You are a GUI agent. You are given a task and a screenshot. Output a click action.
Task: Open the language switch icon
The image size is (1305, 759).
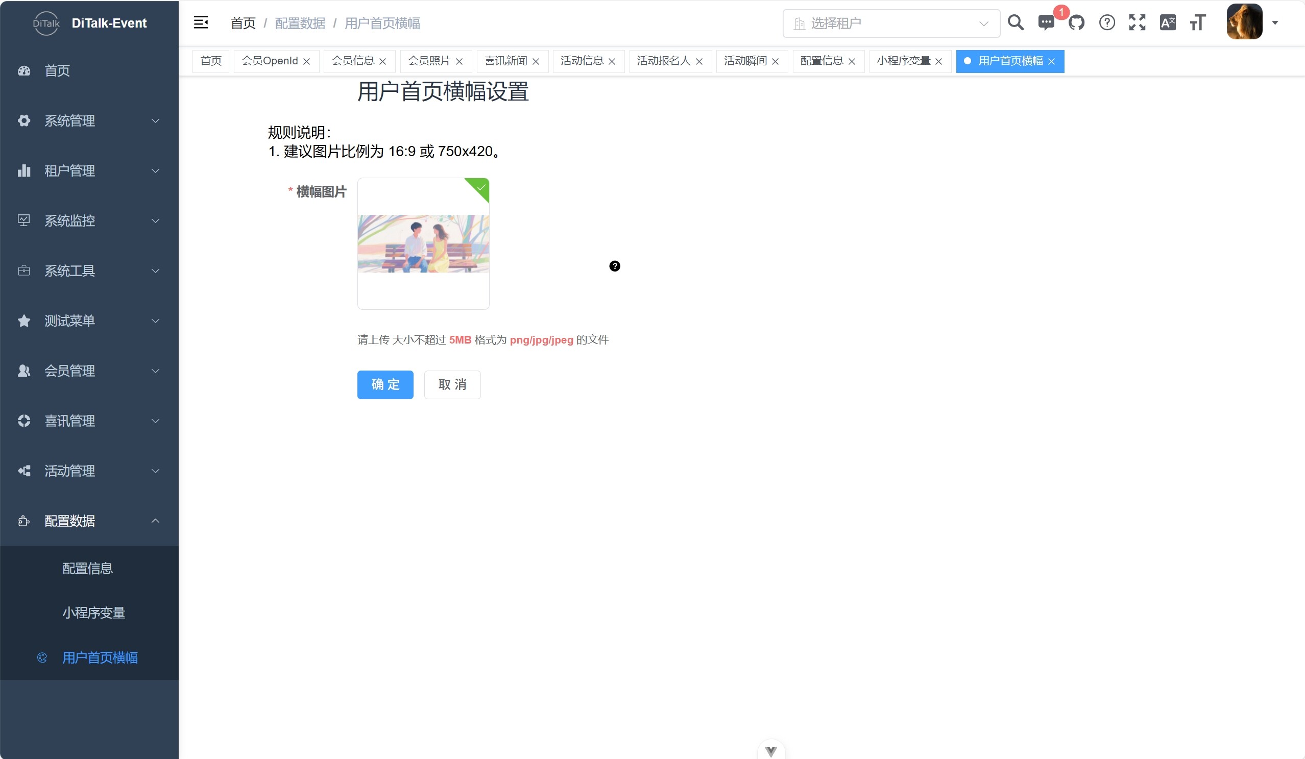pyautogui.click(x=1168, y=23)
